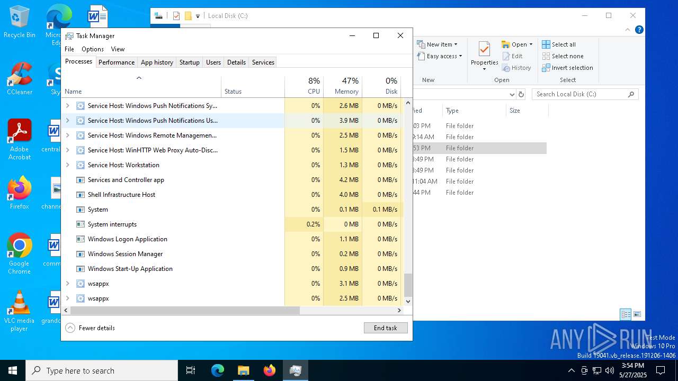This screenshot has width=678, height=381.
Task: Click the Task Manager taskbar button
Action: coord(295,370)
